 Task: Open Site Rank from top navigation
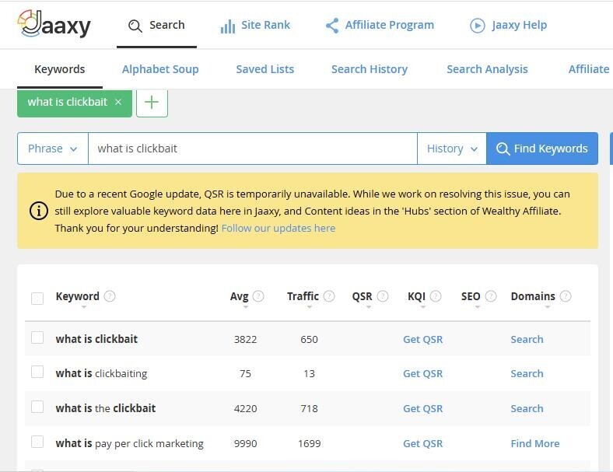255,25
